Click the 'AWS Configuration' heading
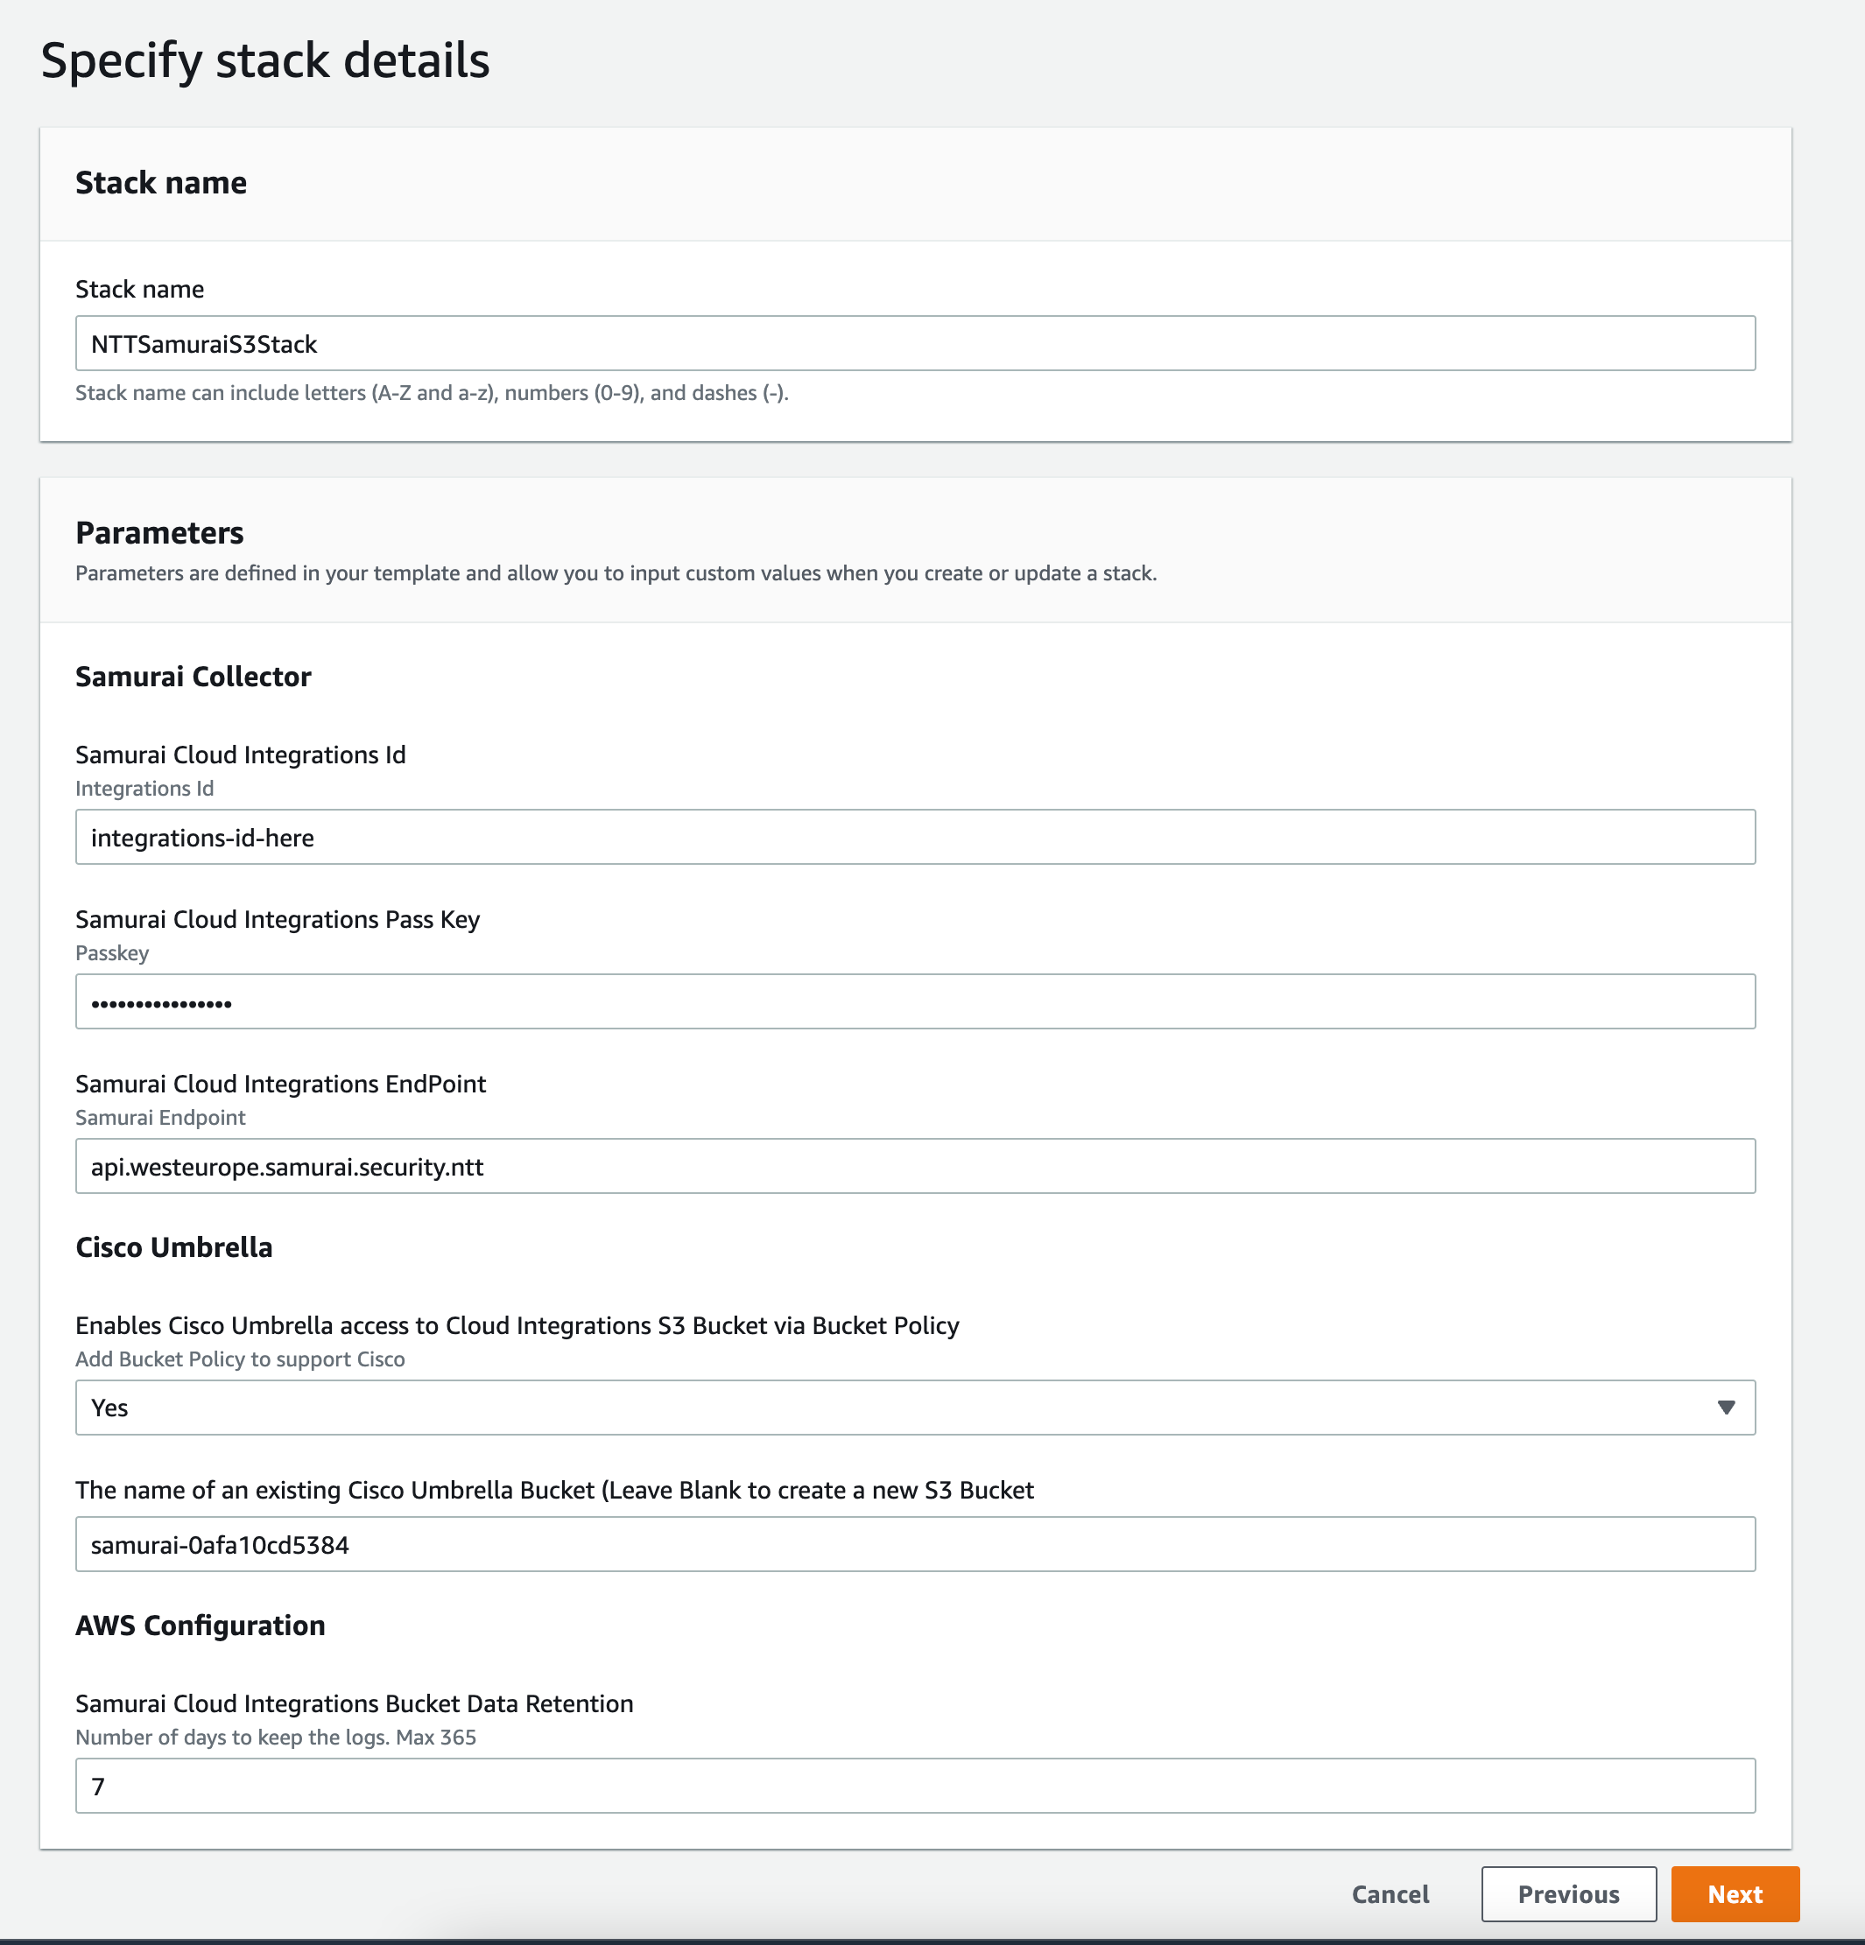 201,1626
